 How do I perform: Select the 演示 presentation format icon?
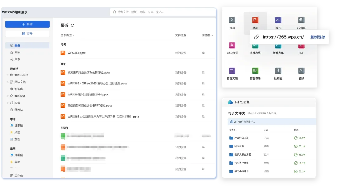(255, 20)
